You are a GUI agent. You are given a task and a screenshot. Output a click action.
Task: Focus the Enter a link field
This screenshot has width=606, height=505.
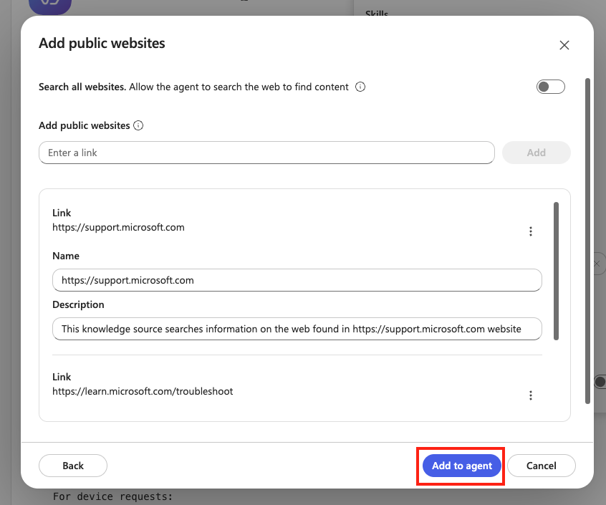coord(266,153)
